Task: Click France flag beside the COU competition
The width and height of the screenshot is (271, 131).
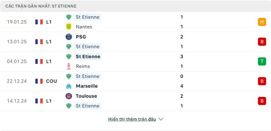Action: tap(39, 81)
